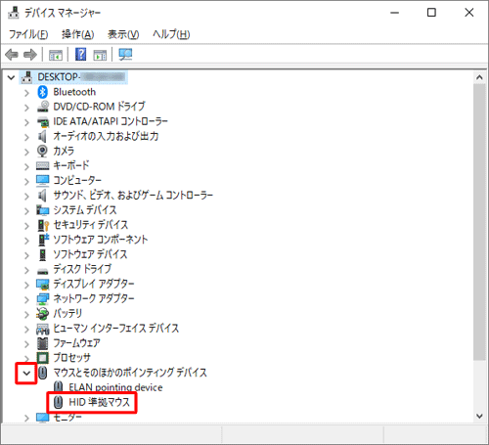Open the 表示(V) menu

[x=123, y=34]
